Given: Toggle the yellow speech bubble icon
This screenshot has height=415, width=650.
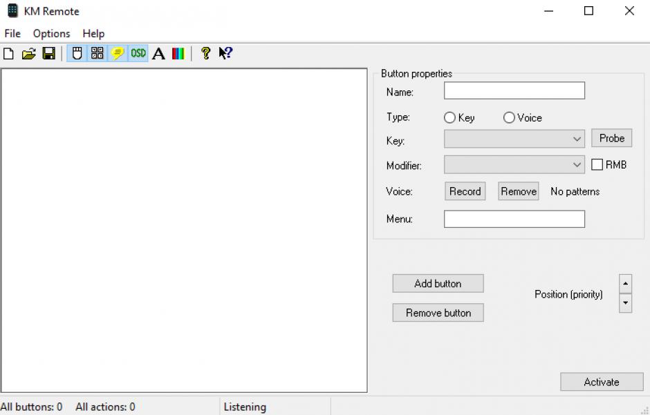Looking at the screenshot, I should point(118,53).
